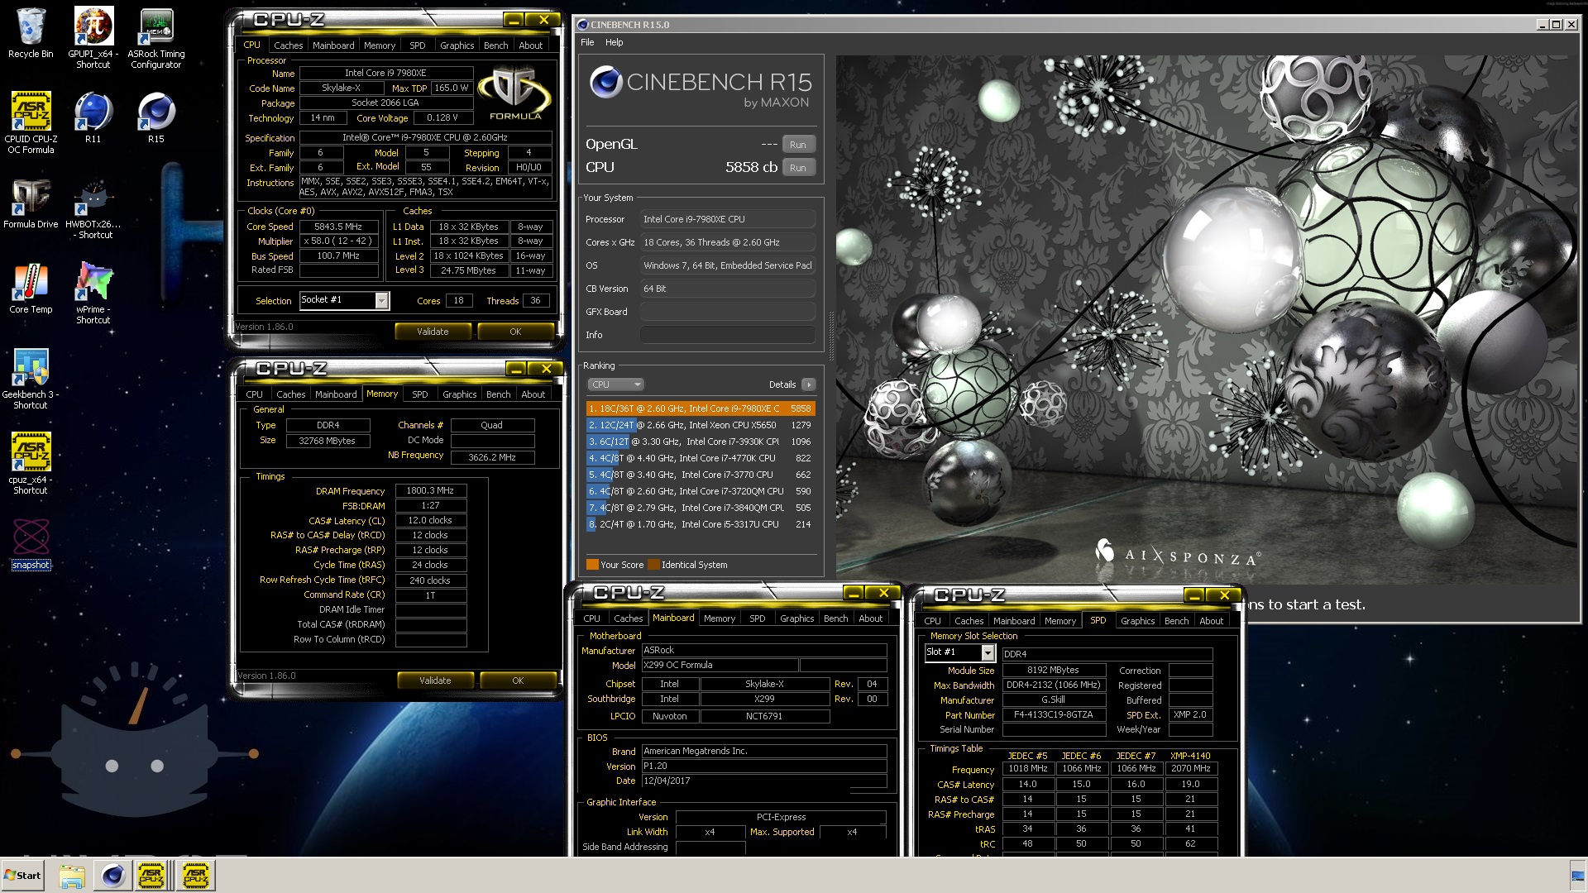
Task: Run the Cinebench OpenGL test
Action: point(797,145)
